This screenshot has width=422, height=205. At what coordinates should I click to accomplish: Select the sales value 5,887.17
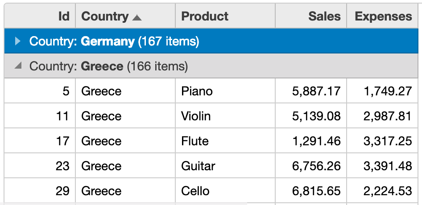point(311,91)
